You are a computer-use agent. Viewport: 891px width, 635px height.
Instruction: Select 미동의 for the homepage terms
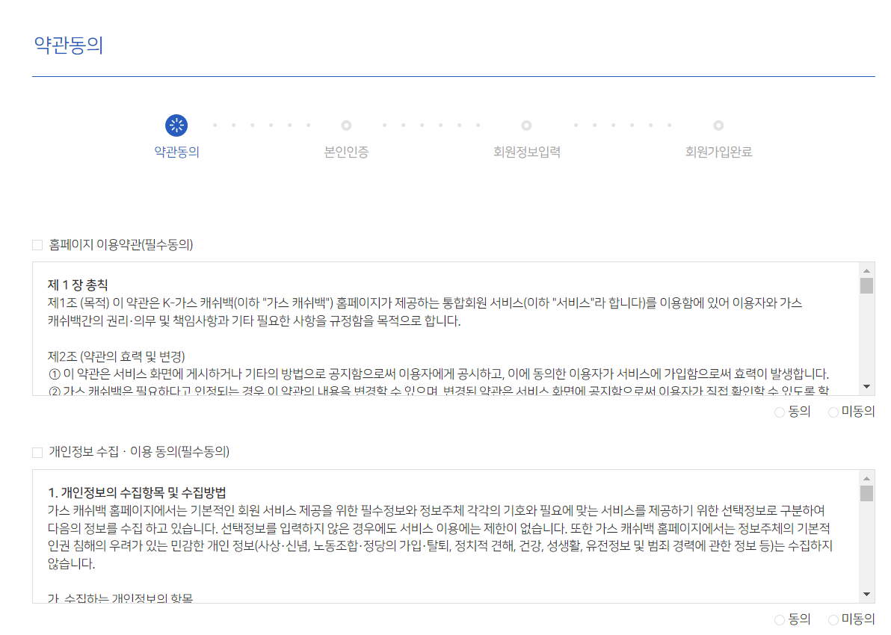(833, 411)
